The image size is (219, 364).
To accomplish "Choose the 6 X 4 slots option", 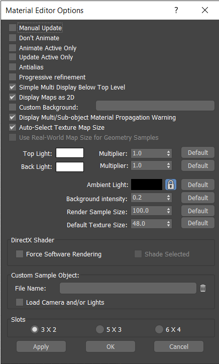I will tap(159, 329).
